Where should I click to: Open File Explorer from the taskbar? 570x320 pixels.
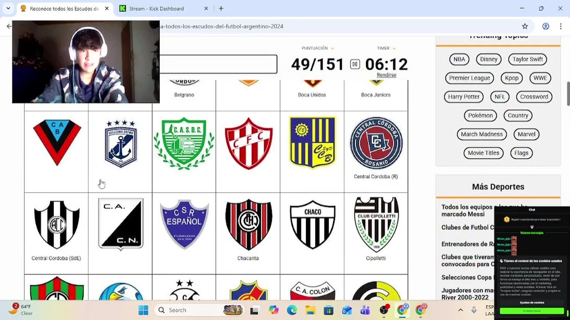pos(310,310)
